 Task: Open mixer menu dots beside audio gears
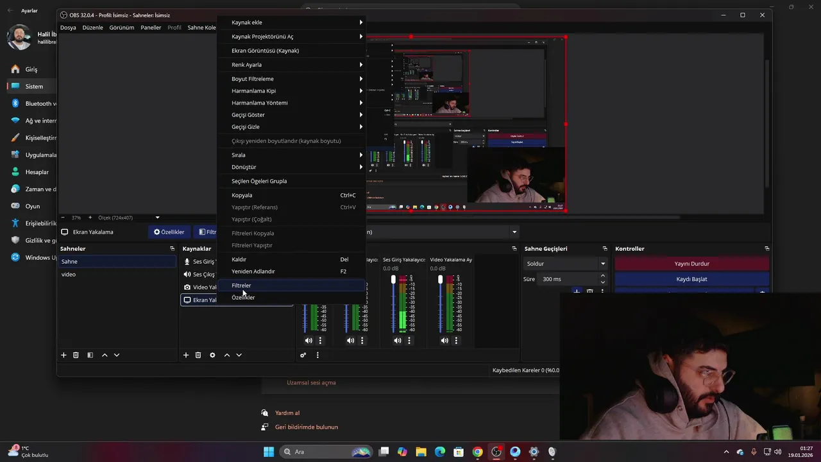click(317, 355)
